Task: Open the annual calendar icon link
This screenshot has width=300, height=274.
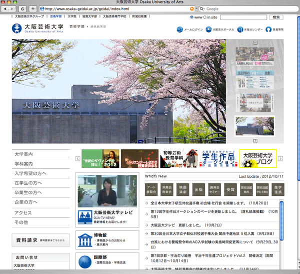Action: (240, 30)
